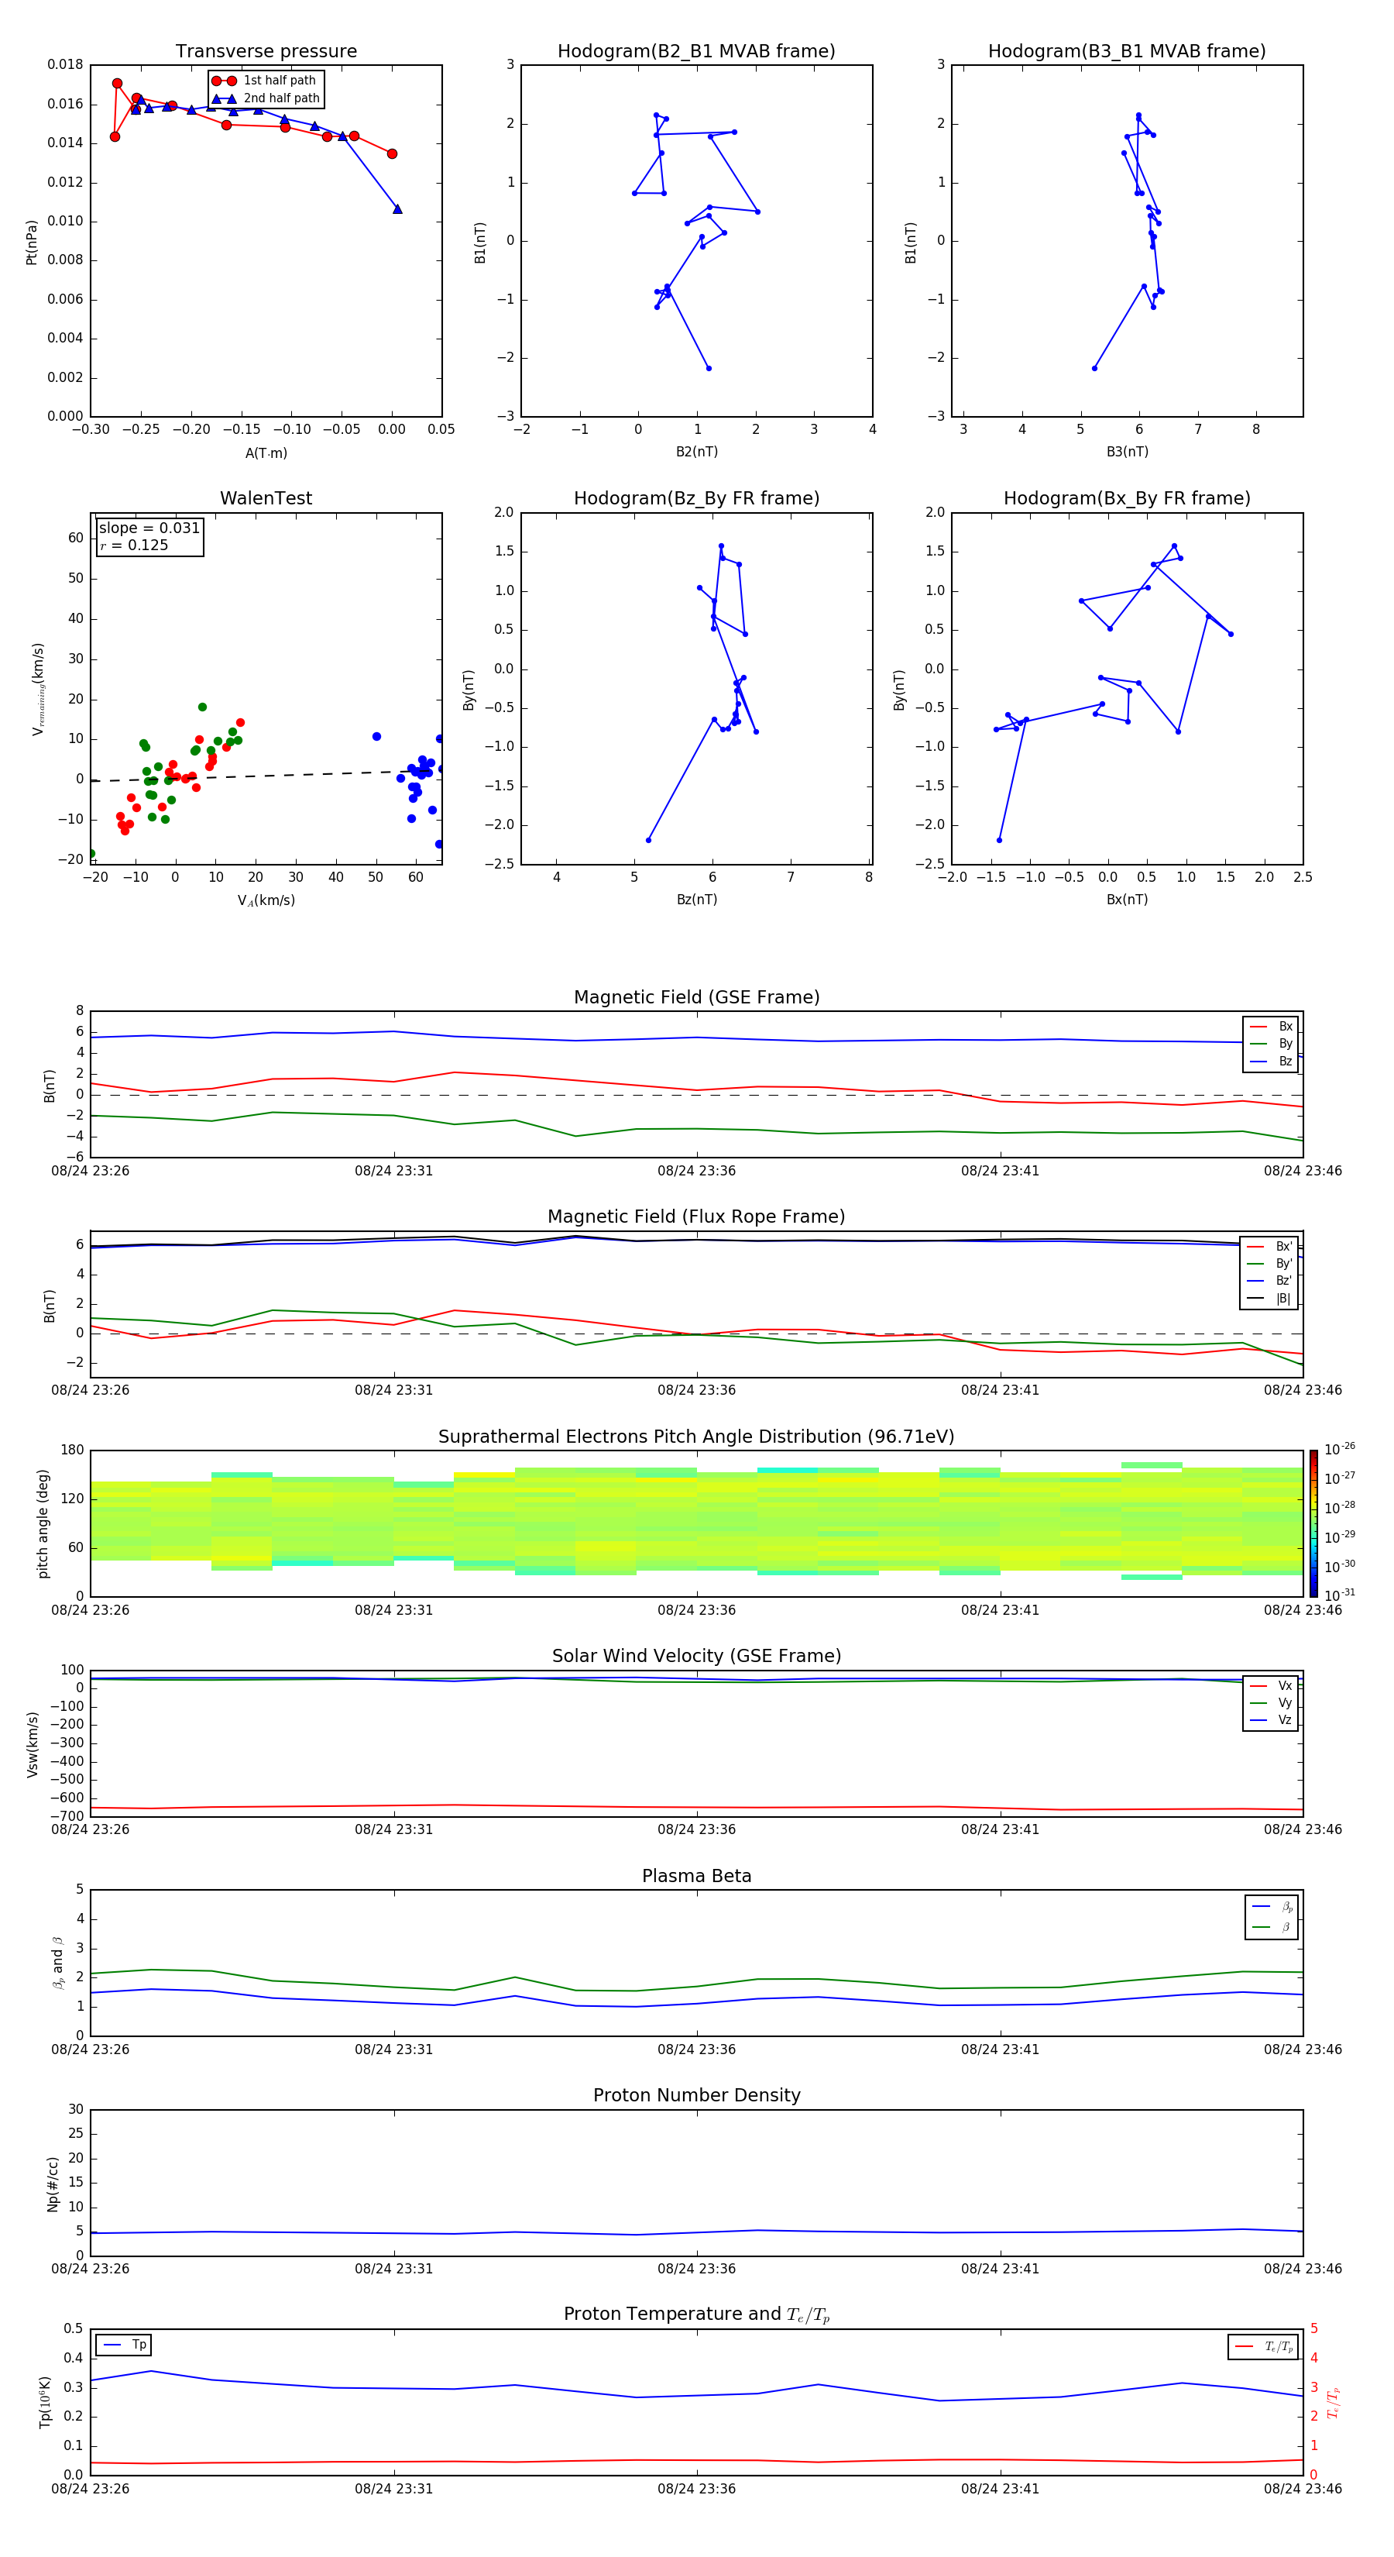
Task: Click the Suprathermal Electrons Pitch Angle Distribution title
Action: click(x=696, y=1437)
